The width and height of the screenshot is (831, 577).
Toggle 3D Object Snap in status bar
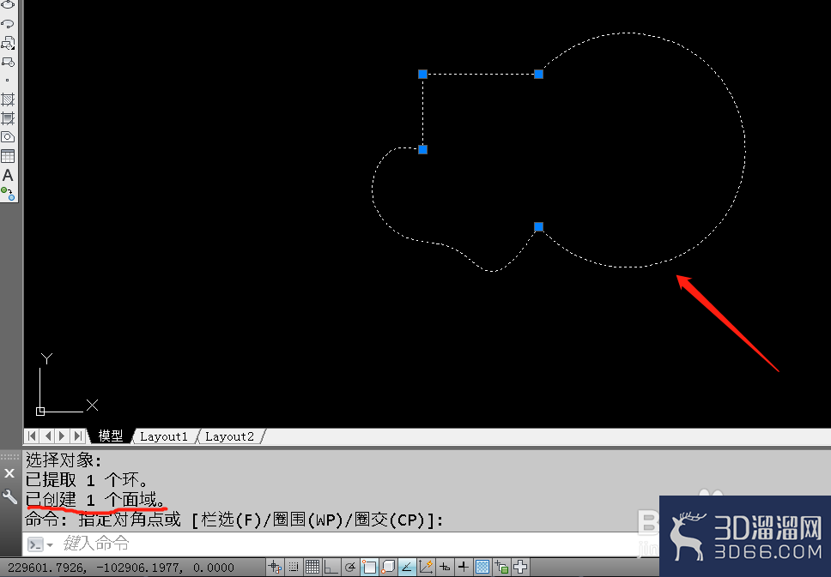(388, 567)
